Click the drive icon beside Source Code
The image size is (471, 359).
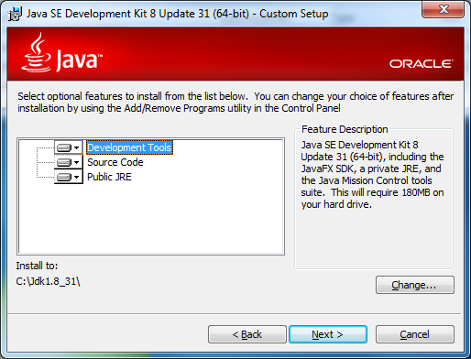(64, 162)
